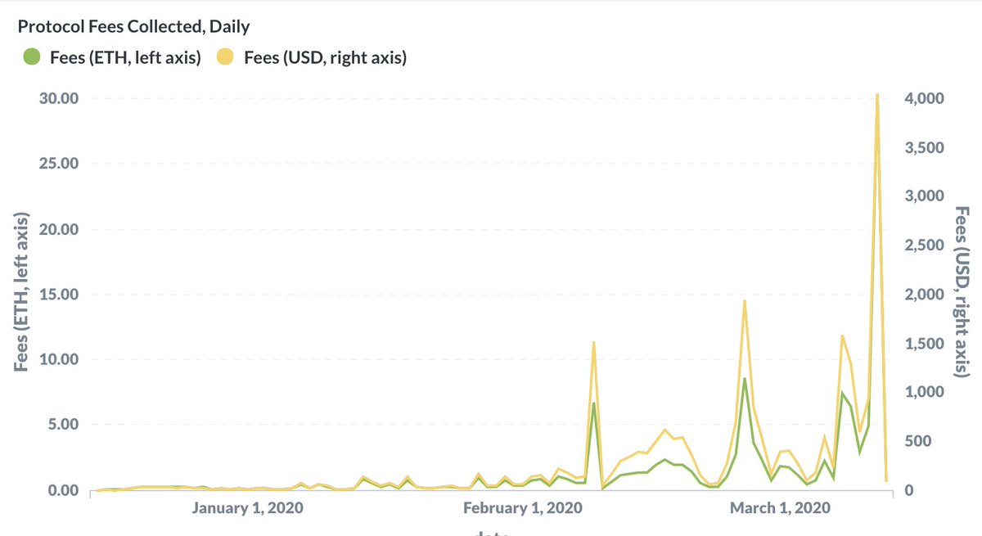Viewport: 982px width, 536px height.
Task: Toggle the Fees (USD, right axis) series label
Action: pos(325,58)
